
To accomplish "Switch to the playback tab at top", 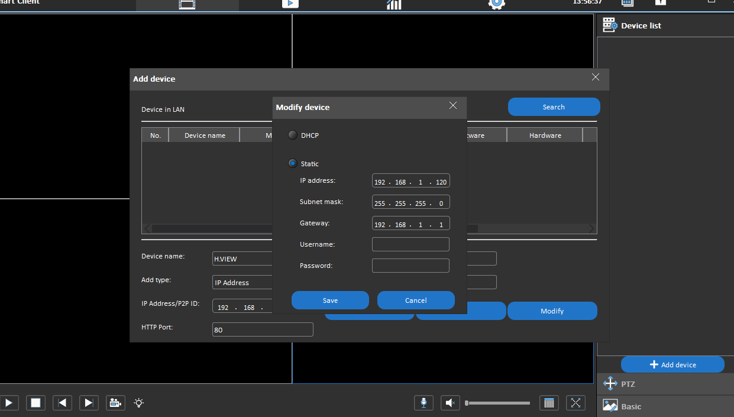I will [290, 4].
